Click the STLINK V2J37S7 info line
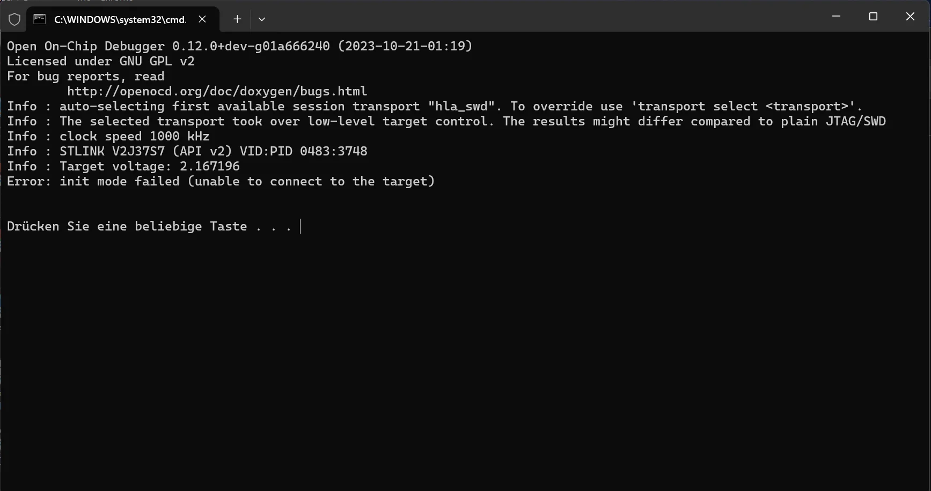931x491 pixels. click(x=187, y=152)
